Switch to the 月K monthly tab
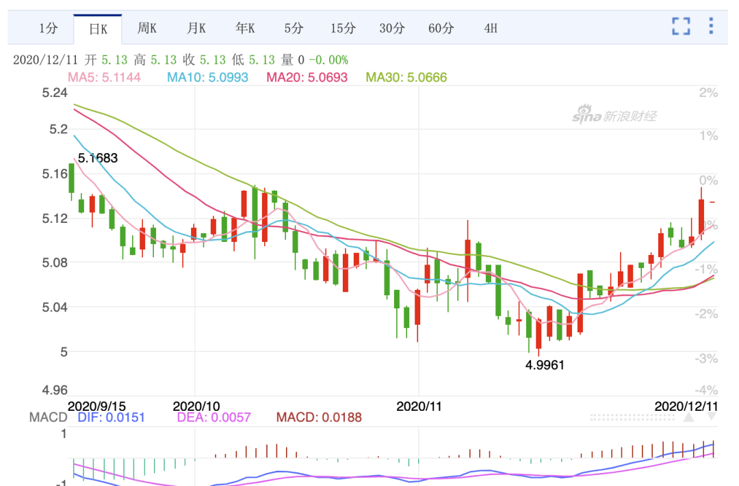739x486 pixels. click(x=196, y=28)
